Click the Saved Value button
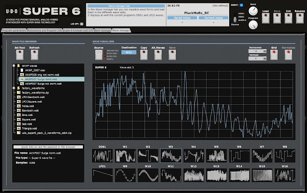307x193 pixels. click(182, 18)
